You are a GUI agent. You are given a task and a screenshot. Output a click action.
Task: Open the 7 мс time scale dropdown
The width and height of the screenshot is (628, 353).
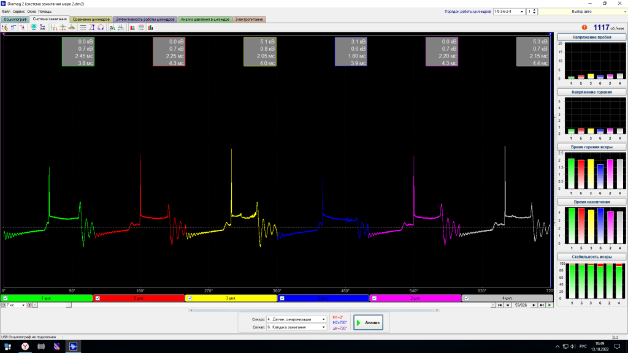point(23,305)
